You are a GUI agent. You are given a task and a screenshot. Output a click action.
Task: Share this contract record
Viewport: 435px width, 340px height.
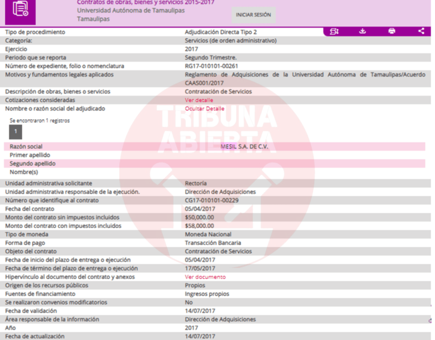point(421,31)
